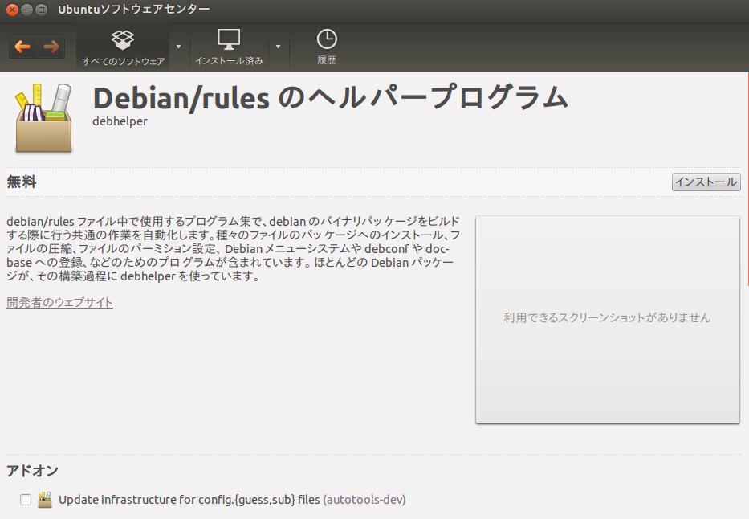This screenshot has height=519, width=749.
Task: Open the 履歴 history view
Action: [x=327, y=47]
